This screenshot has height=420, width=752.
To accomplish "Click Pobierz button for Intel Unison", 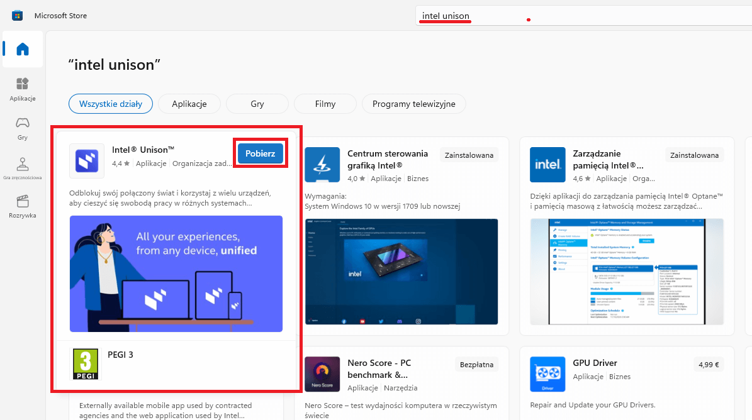I will click(x=261, y=153).
